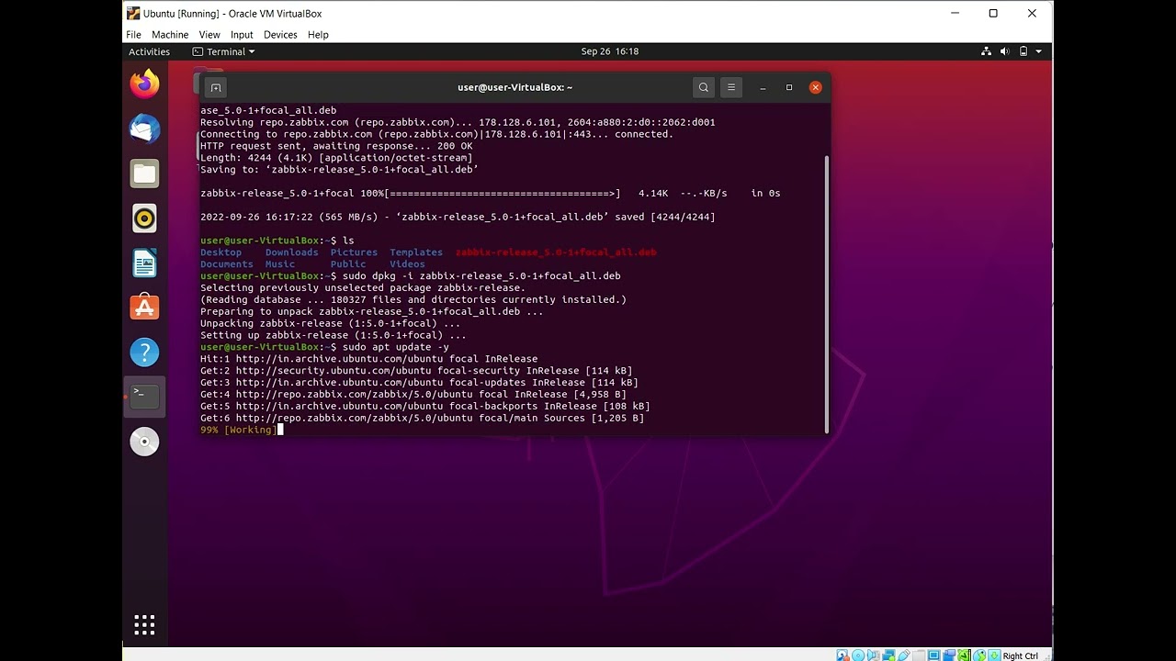Open the VirtualBox View menu

point(209,35)
